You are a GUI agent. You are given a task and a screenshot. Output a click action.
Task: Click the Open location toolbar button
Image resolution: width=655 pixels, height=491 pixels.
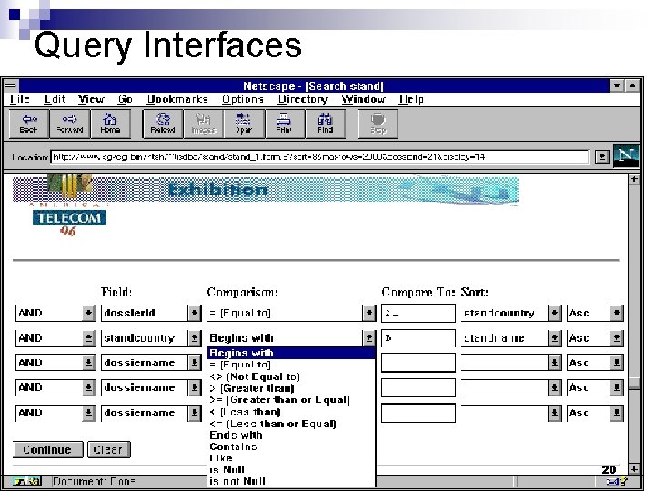click(244, 124)
